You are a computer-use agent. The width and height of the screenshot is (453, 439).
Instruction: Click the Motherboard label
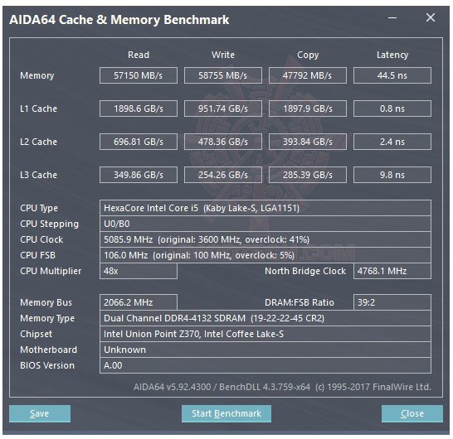click(48, 350)
